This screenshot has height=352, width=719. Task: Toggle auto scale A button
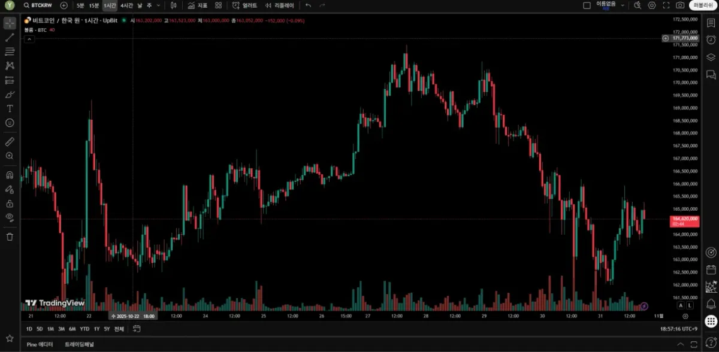pos(680,306)
